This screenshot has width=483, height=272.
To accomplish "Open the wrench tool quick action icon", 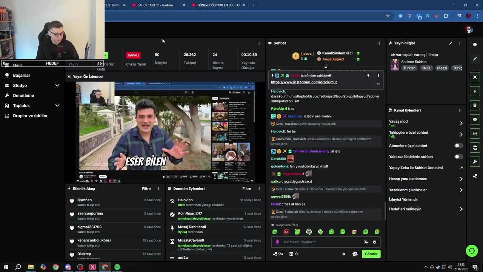I will coord(475,162).
